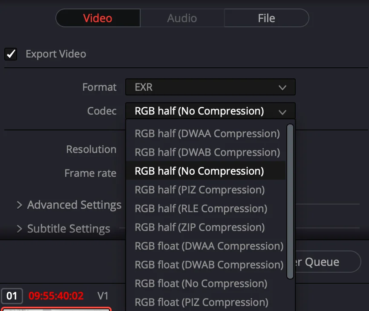The height and width of the screenshot is (311, 369).
Task: Open the Format EXR dropdown
Action: click(210, 87)
